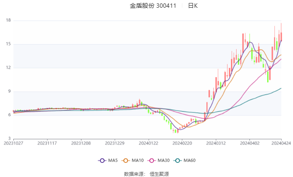
Task: Click y-axis value 12
Action: [x=9, y=68]
